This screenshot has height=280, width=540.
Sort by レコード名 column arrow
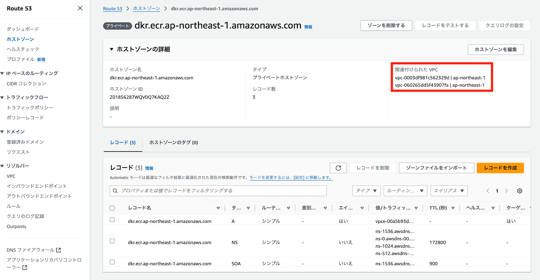click(218, 208)
